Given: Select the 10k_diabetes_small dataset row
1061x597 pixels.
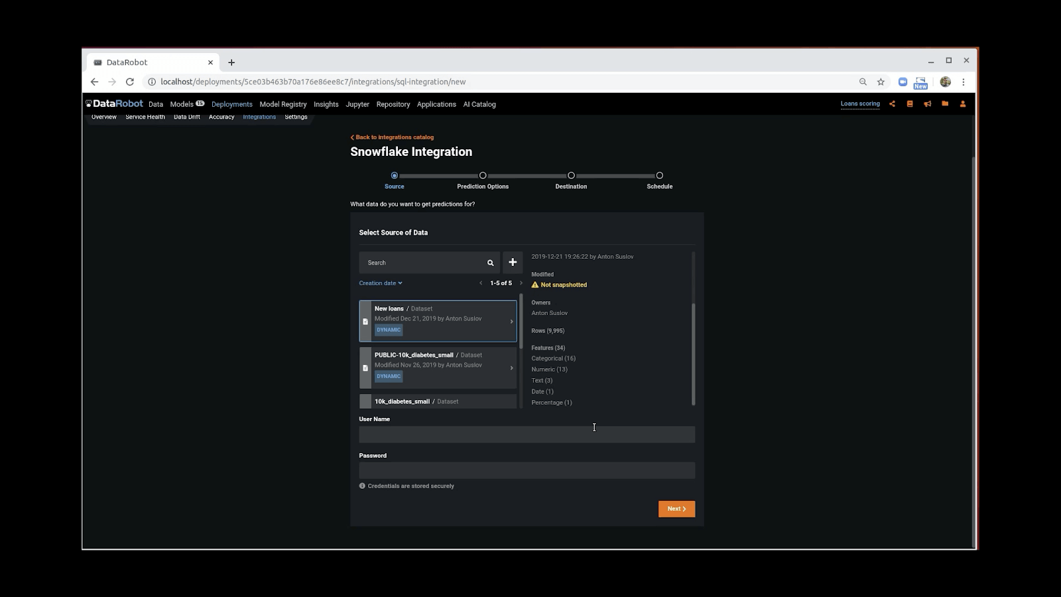Looking at the screenshot, I should (x=438, y=401).
